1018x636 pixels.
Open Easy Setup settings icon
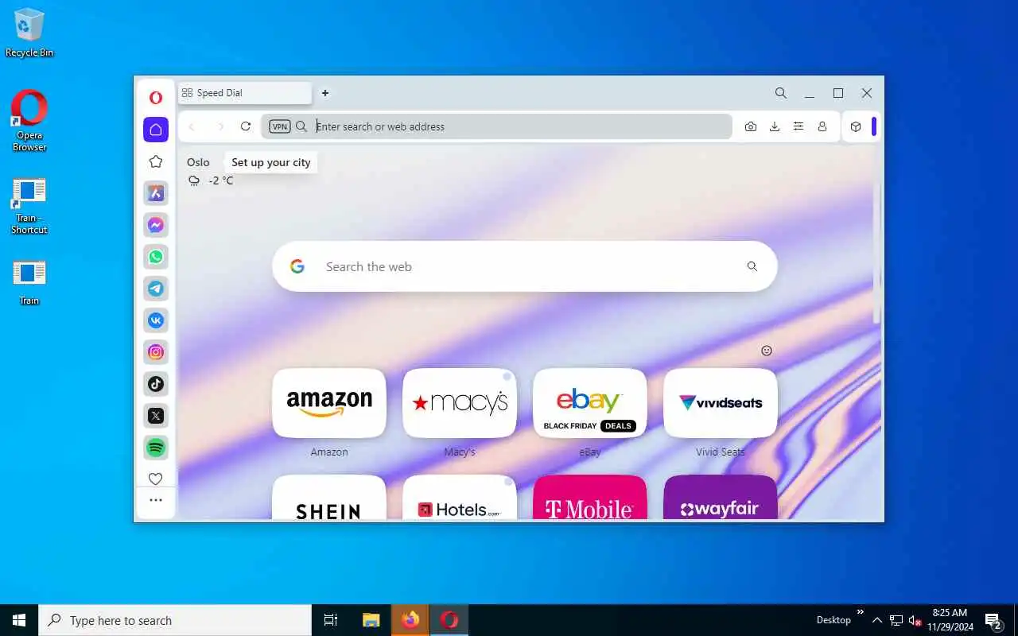tap(798, 126)
